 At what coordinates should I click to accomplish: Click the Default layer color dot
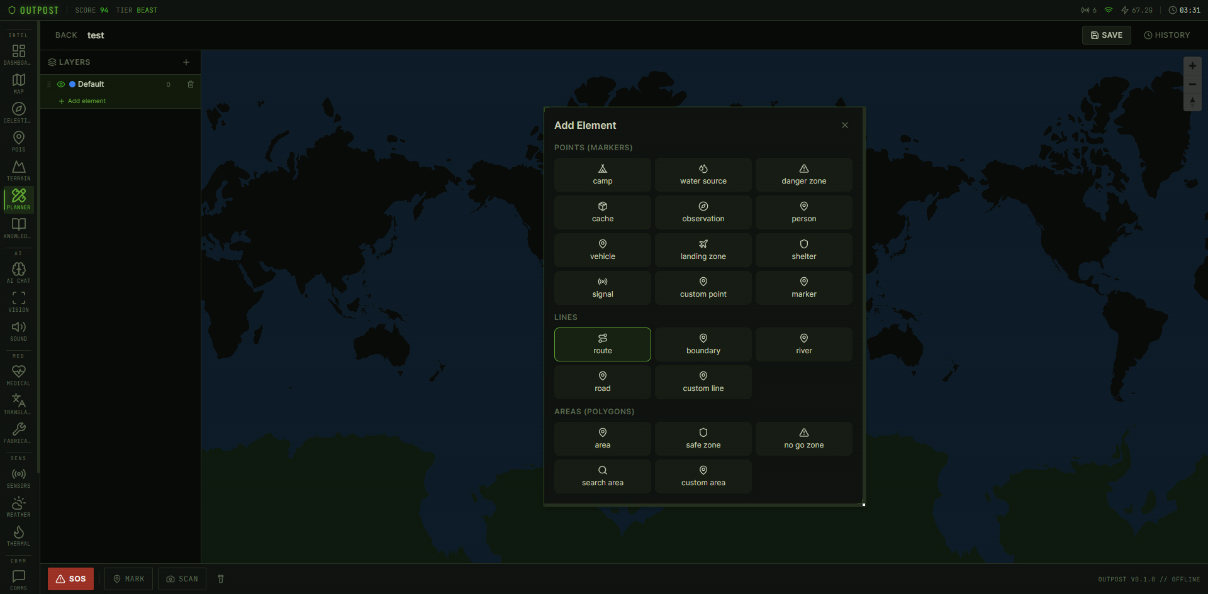pyautogui.click(x=72, y=84)
